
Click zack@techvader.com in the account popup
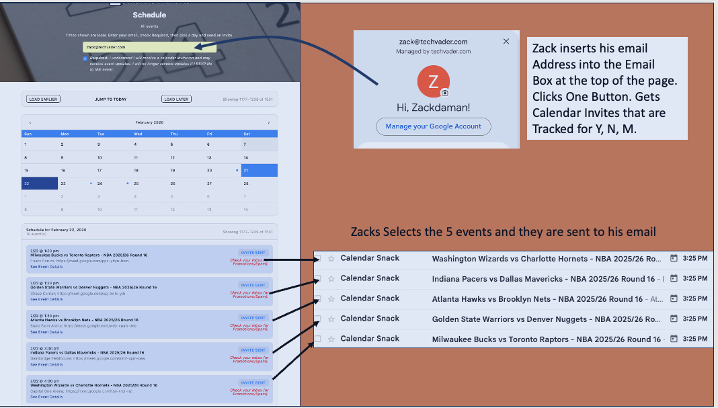click(433, 42)
